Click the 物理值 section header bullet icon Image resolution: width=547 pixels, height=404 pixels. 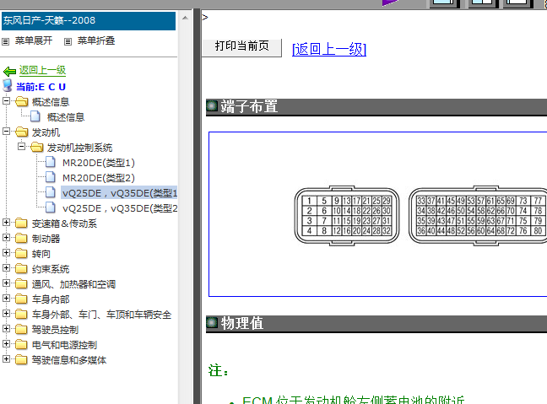(x=212, y=322)
